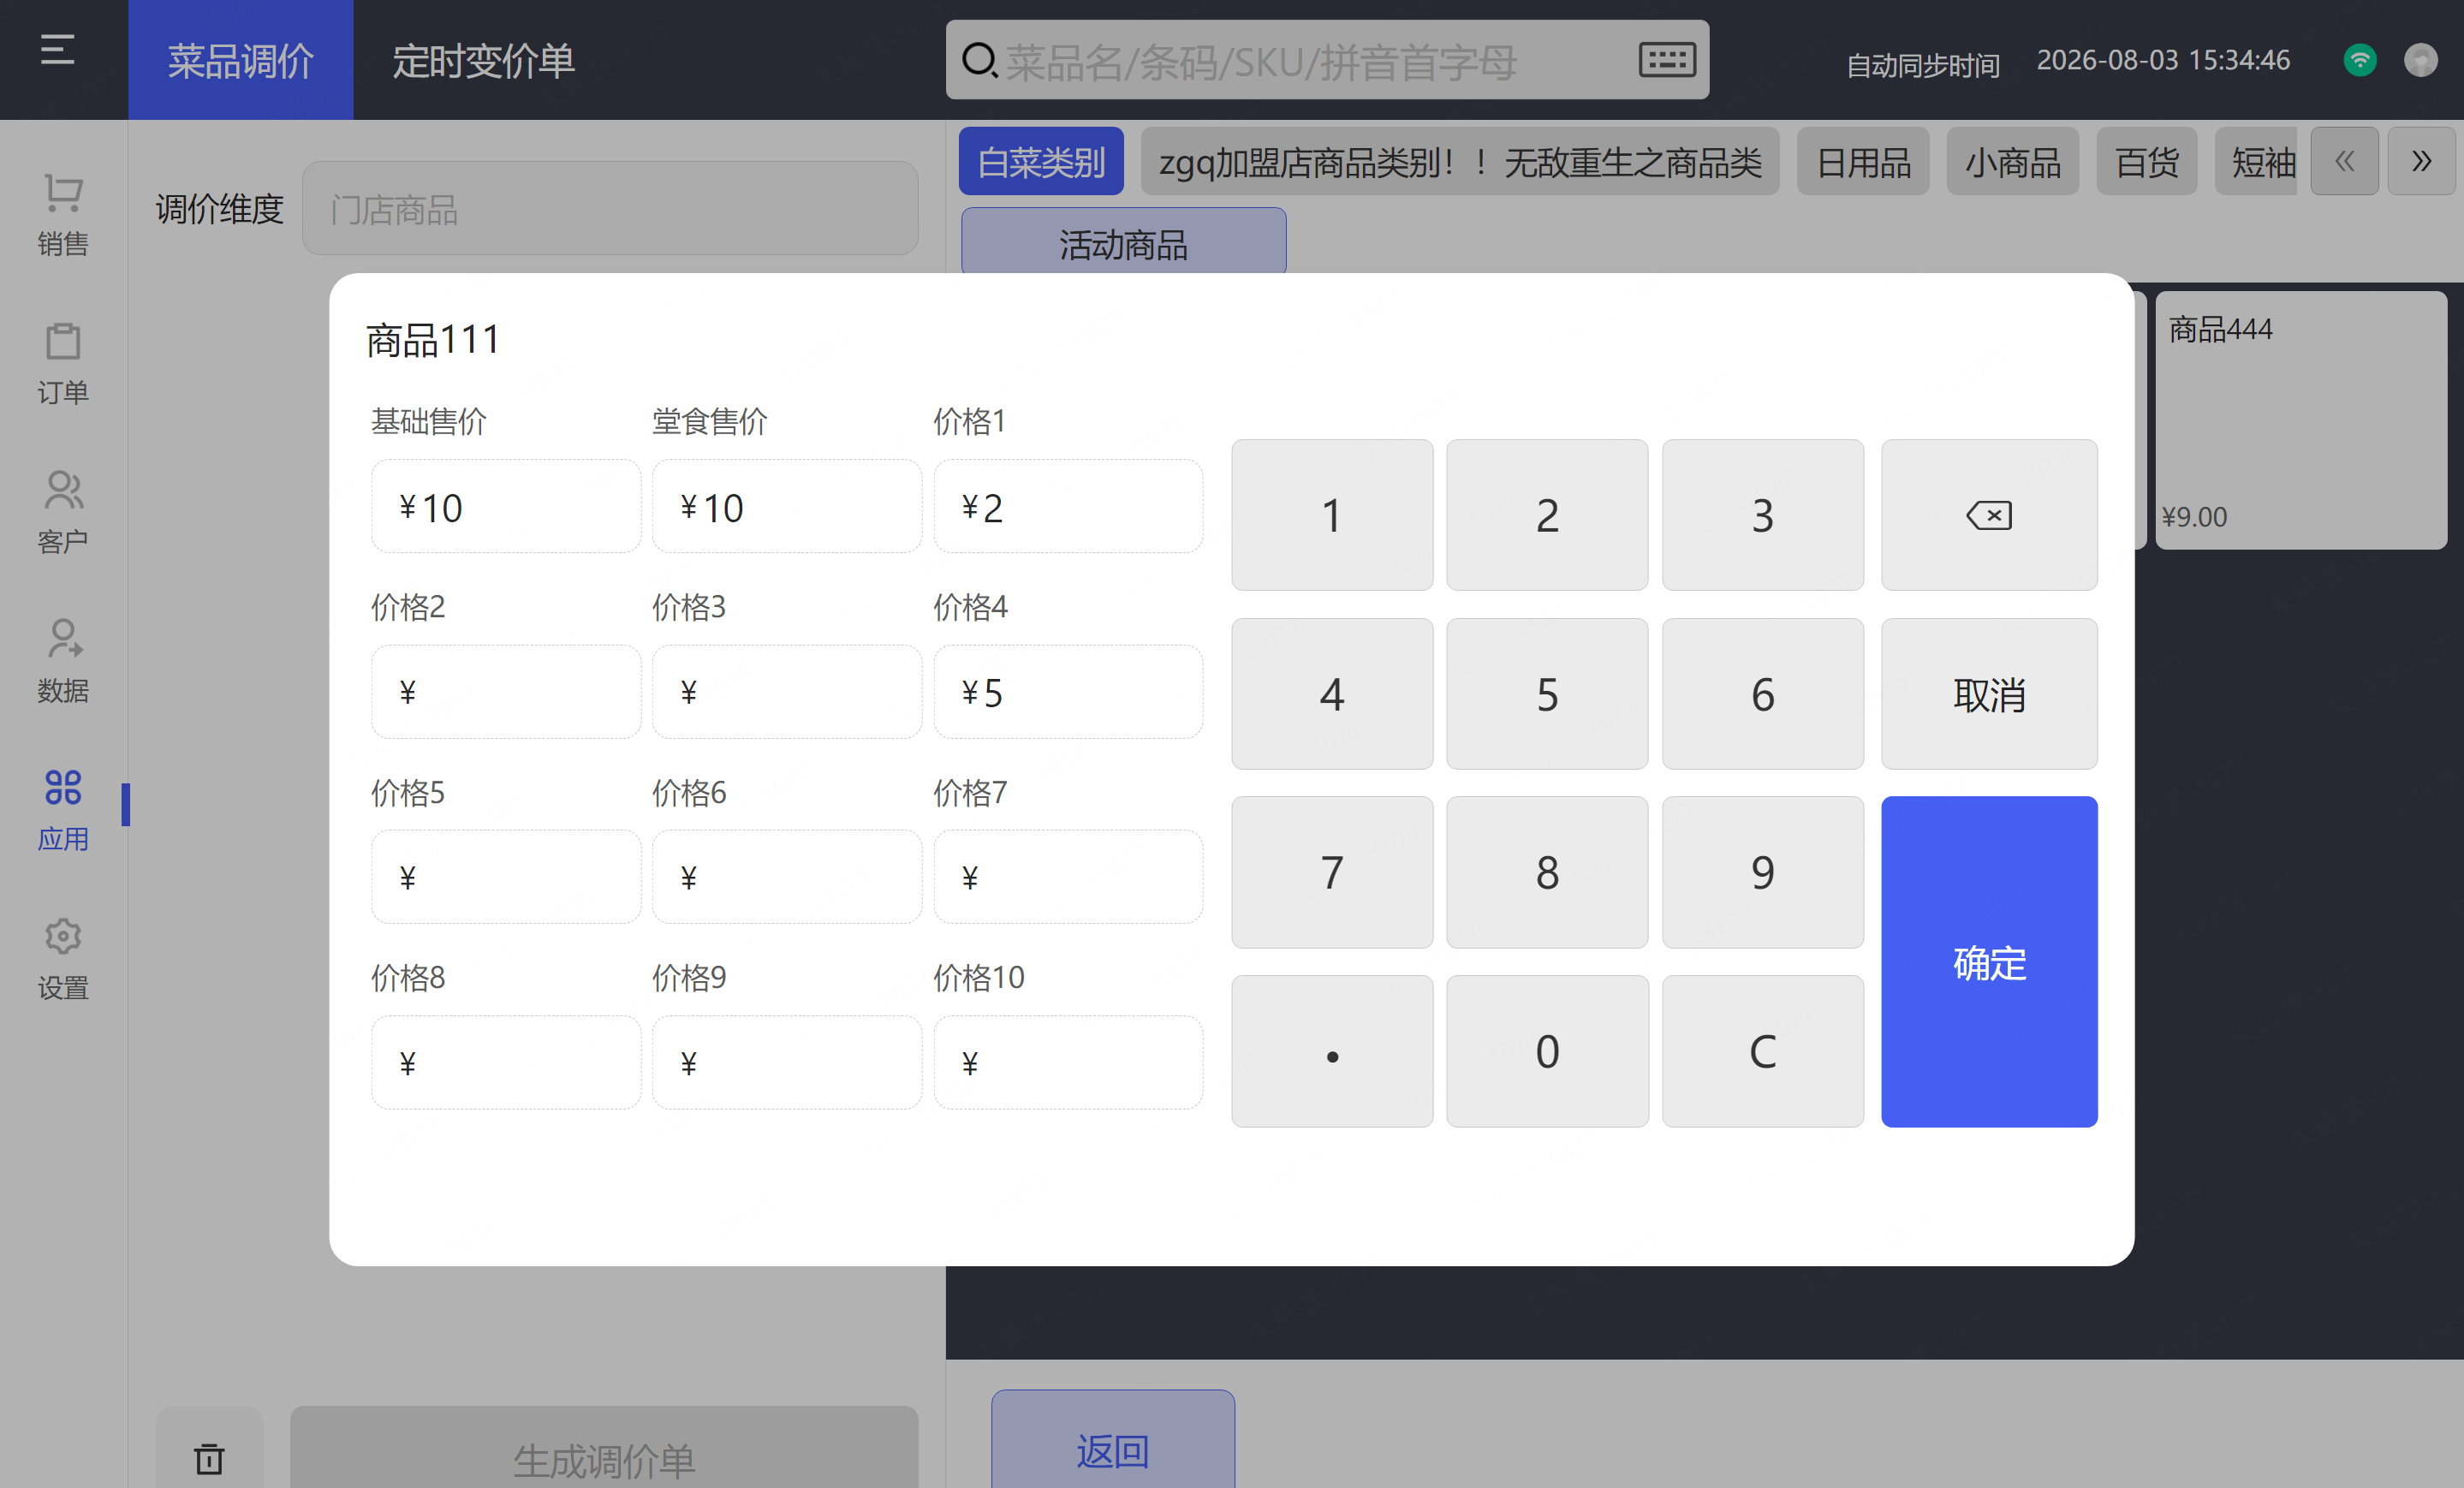Select the 百货 category tab
2464x1488 pixels.
pyautogui.click(x=2147, y=161)
